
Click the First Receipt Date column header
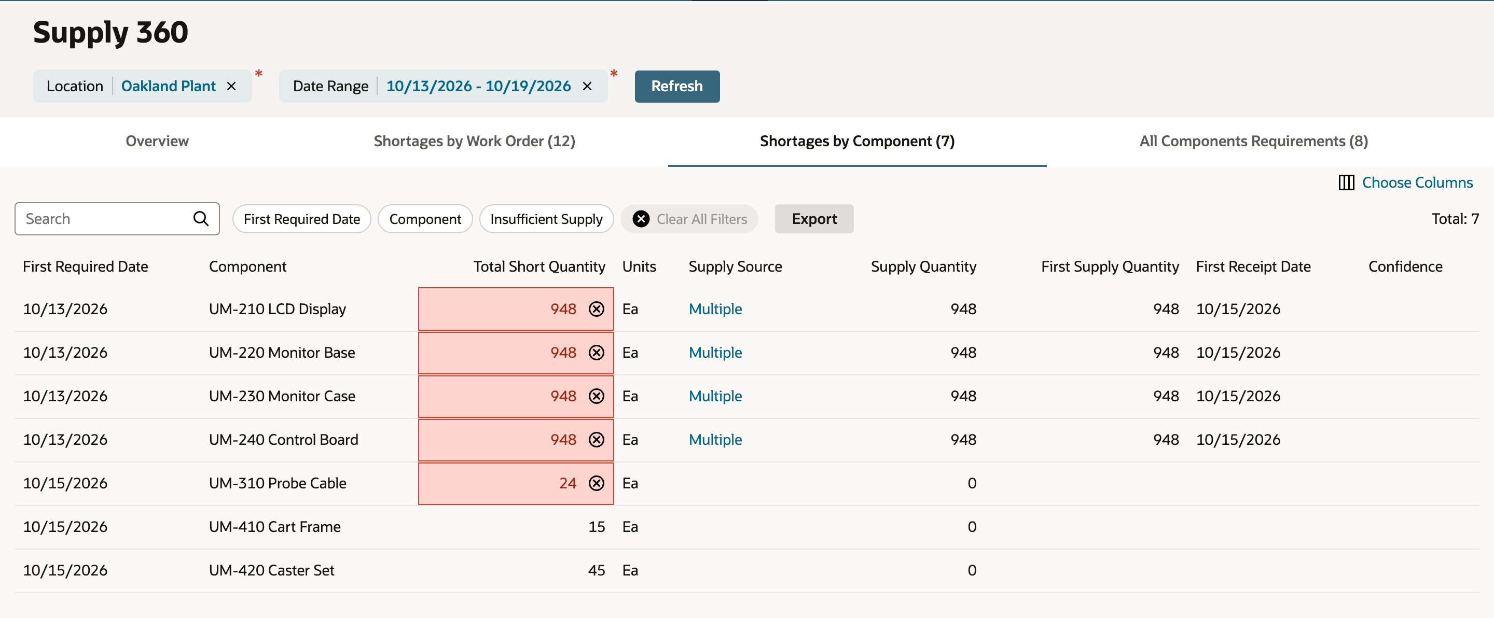click(1253, 266)
